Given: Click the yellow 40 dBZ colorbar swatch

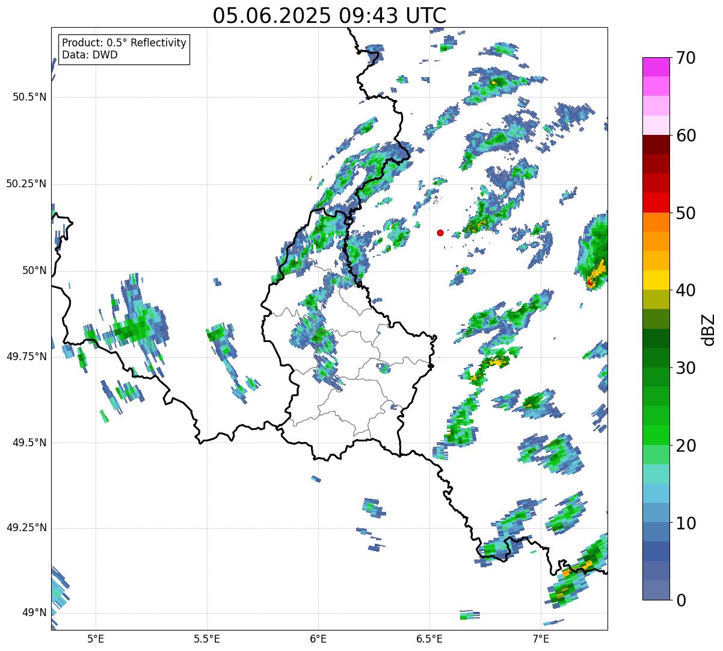Looking at the screenshot, I should click(656, 280).
